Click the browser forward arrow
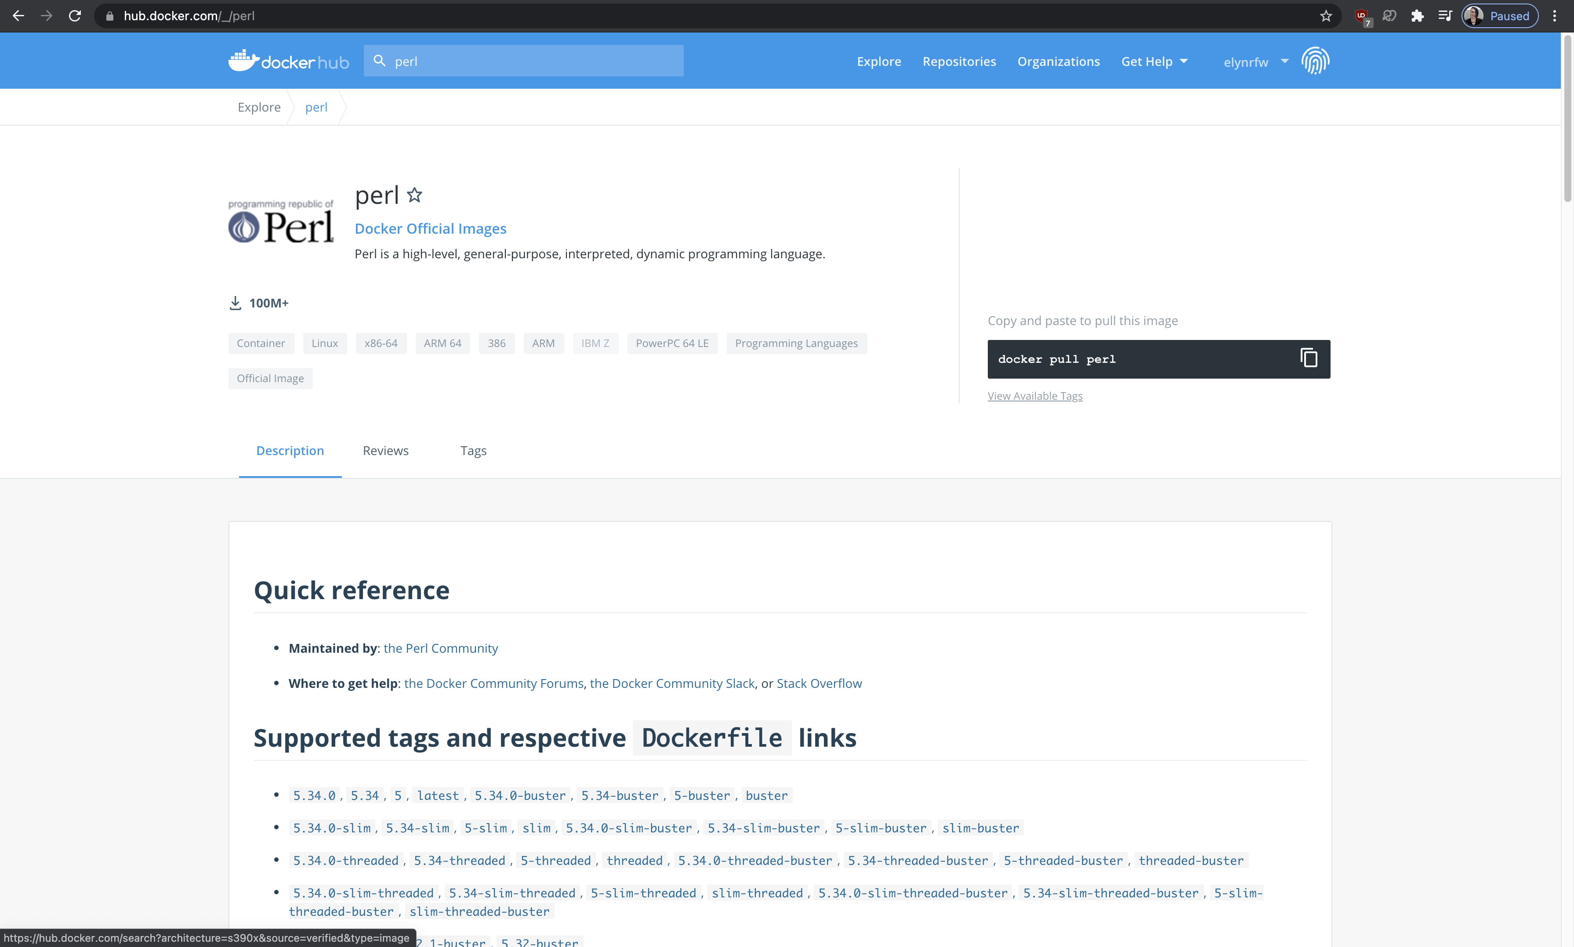Image resolution: width=1574 pixels, height=947 pixels. [47, 16]
